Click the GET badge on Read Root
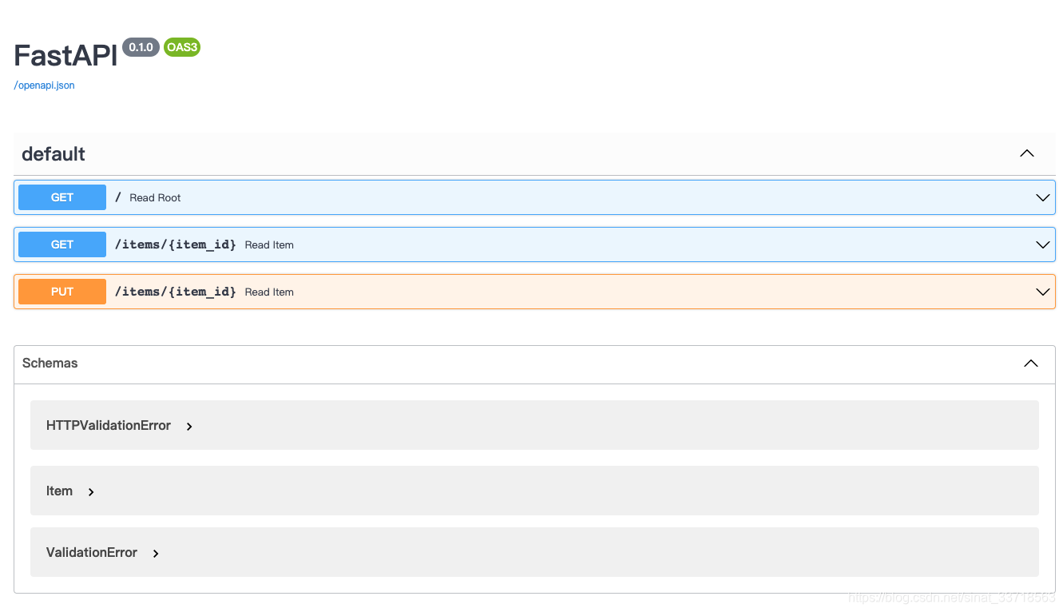Screen dimensions: 1063x612 tap(61, 197)
